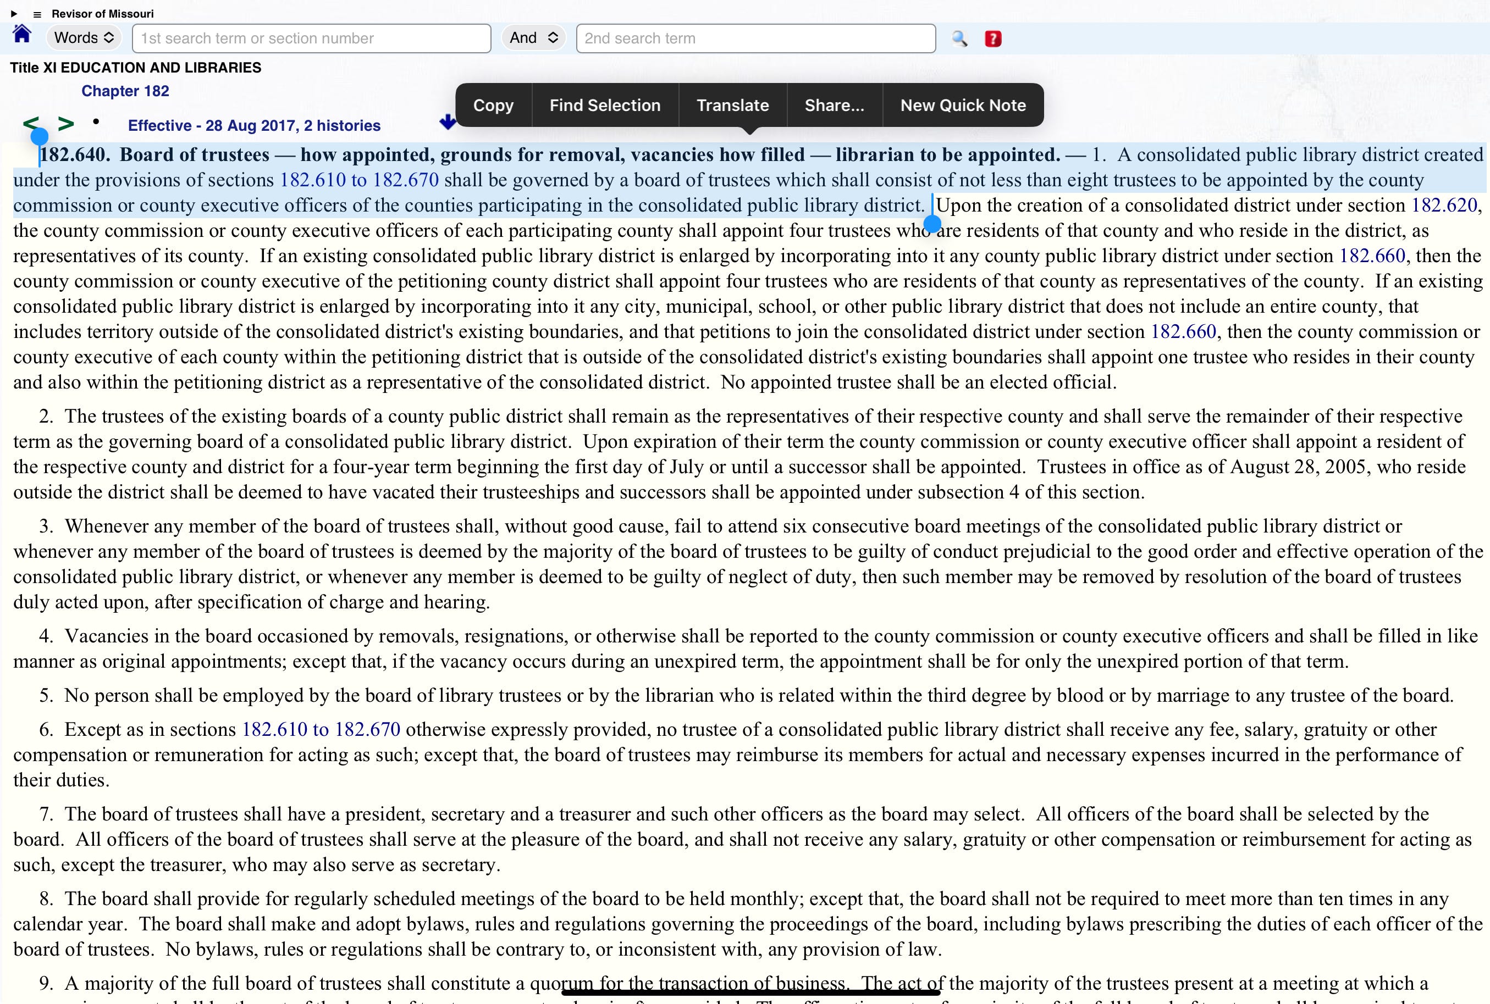Screen dimensions: 1490x1004
Task: Click the Revisor of Missouri title text
Action: [x=102, y=13]
